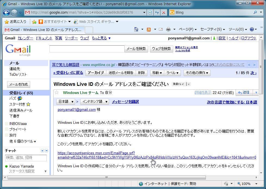Click « 受信トレイに戻る link
This screenshot has width=266, height=189.
(68, 73)
